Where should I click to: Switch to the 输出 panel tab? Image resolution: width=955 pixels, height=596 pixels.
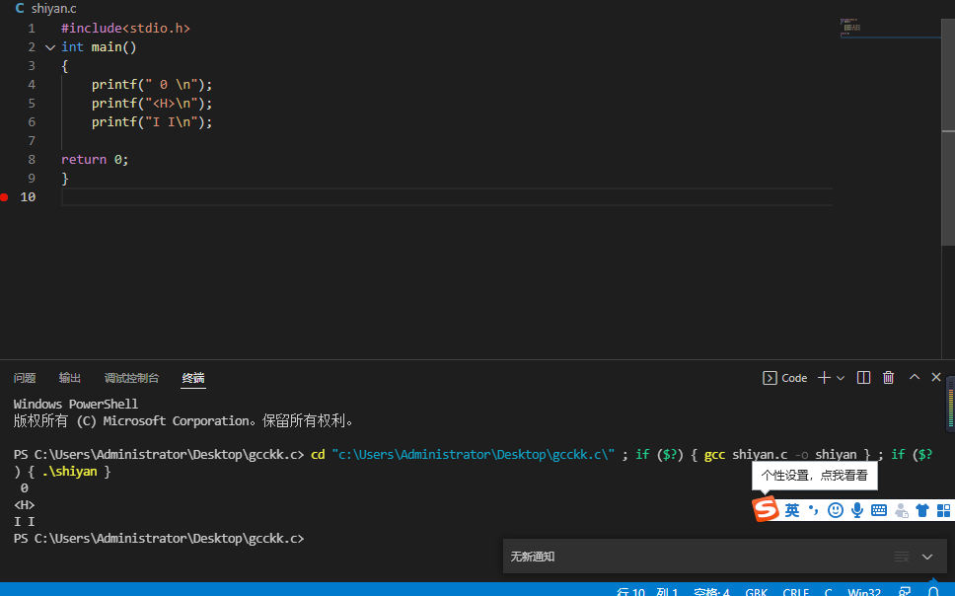click(x=69, y=378)
